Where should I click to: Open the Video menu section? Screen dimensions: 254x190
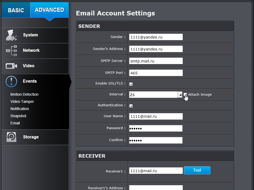[35, 66]
